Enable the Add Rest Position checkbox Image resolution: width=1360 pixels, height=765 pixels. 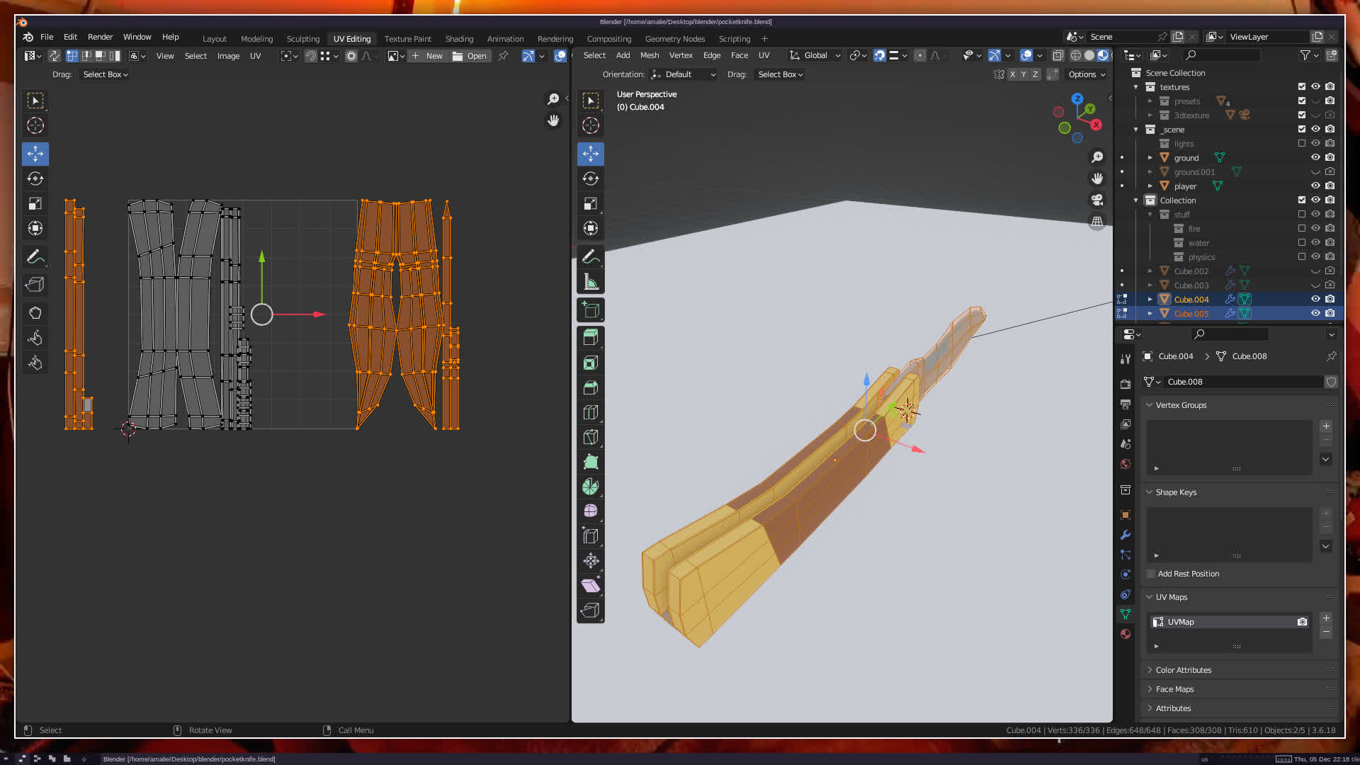(1151, 574)
